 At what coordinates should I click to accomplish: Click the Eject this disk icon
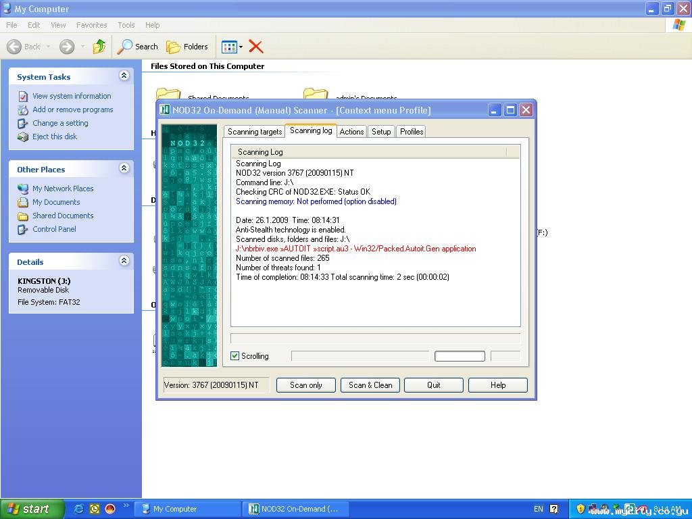coord(23,137)
